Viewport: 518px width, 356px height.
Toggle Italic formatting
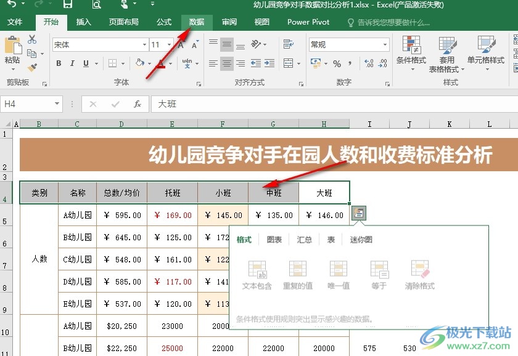pos(72,63)
